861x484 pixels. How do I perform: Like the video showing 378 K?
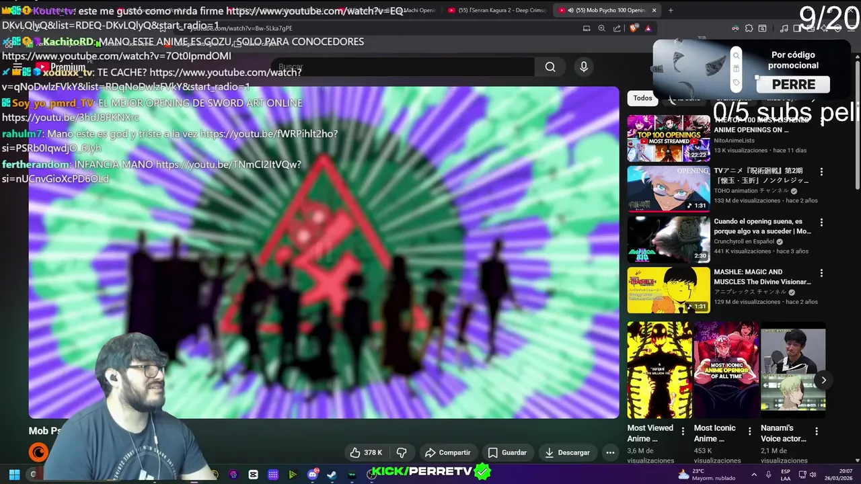click(365, 452)
